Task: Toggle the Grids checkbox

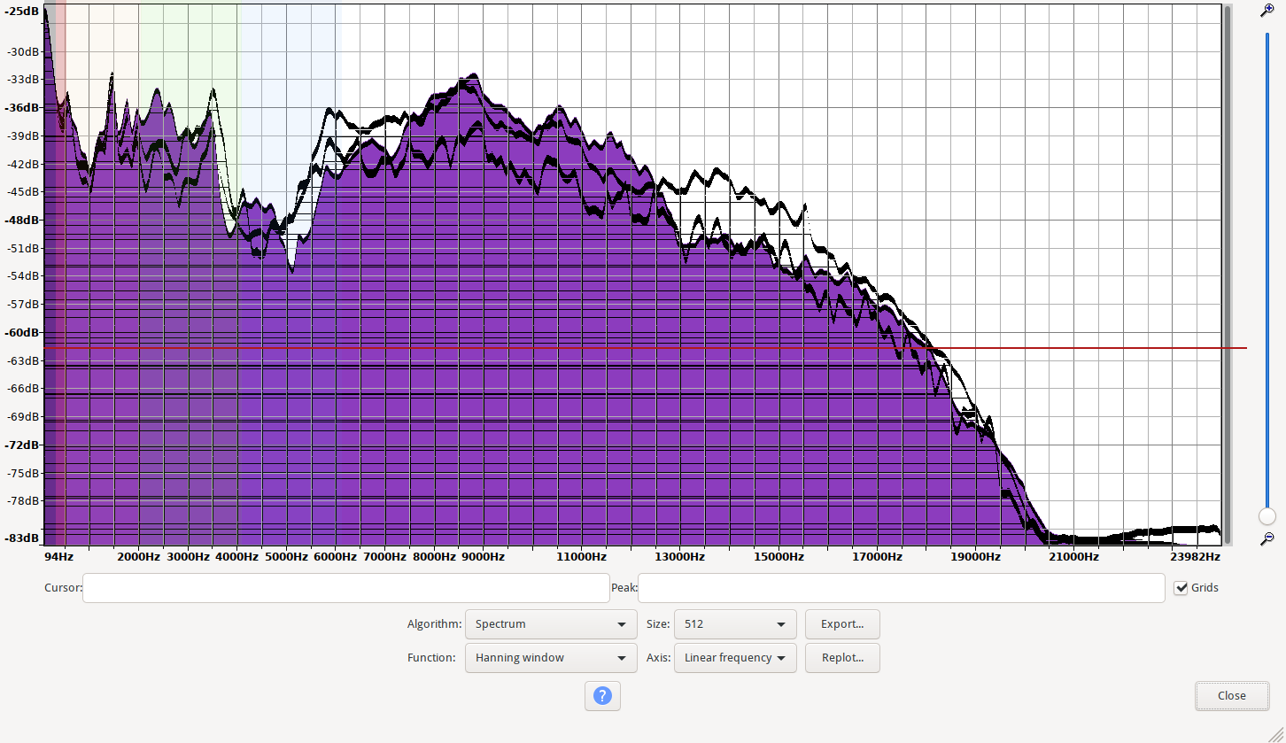Action: tap(1181, 588)
